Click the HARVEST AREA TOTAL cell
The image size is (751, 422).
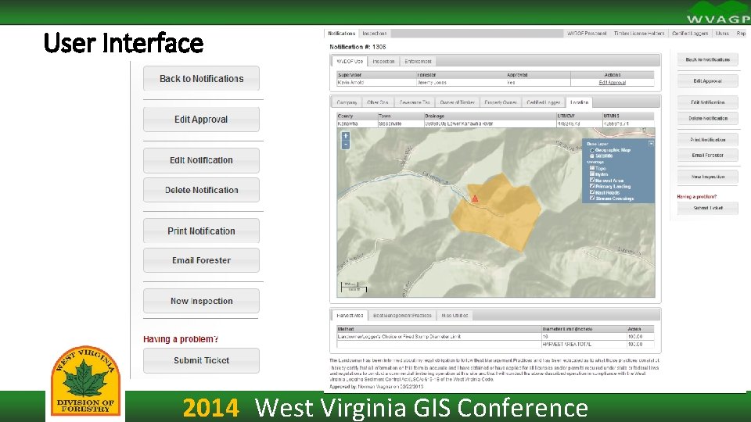[584, 344]
